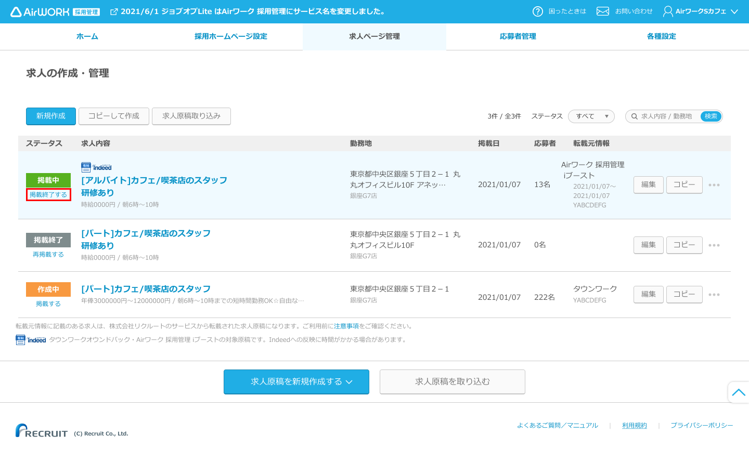Open the 採用ホームページ設定 tab
The height and width of the screenshot is (449, 749).
coord(231,36)
